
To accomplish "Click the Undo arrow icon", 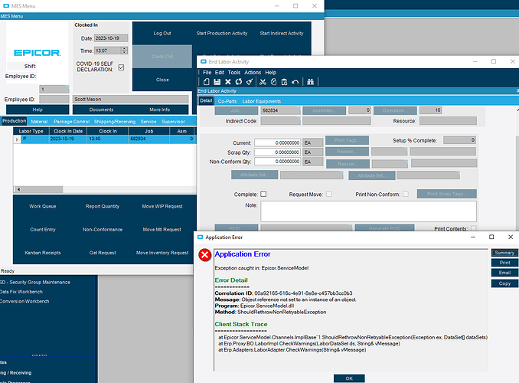I will pyautogui.click(x=295, y=82).
